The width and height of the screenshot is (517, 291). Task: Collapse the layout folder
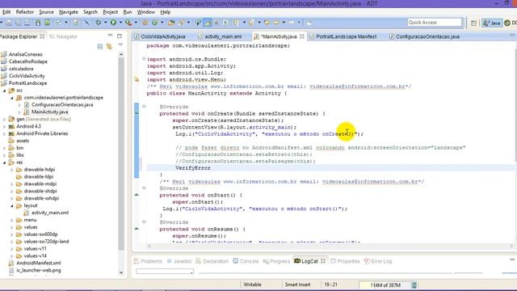[12, 205]
